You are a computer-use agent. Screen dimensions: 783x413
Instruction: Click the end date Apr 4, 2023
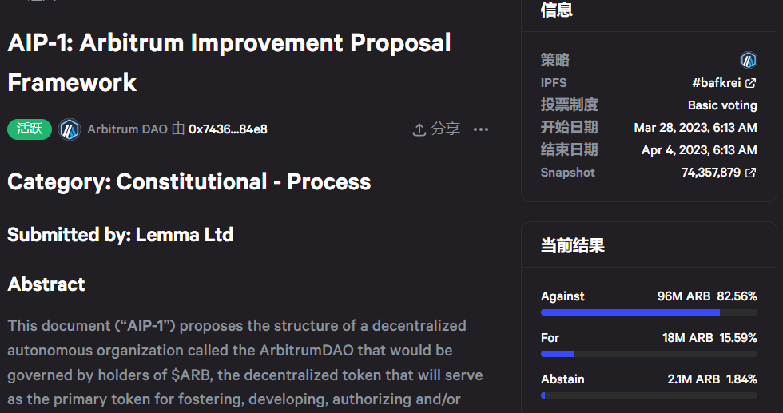tap(699, 150)
